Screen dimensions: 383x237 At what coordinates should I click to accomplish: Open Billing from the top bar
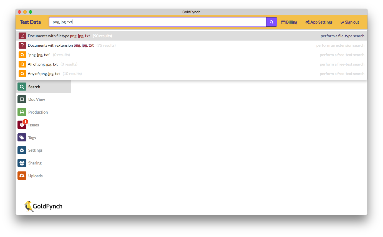pyautogui.click(x=289, y=22)
